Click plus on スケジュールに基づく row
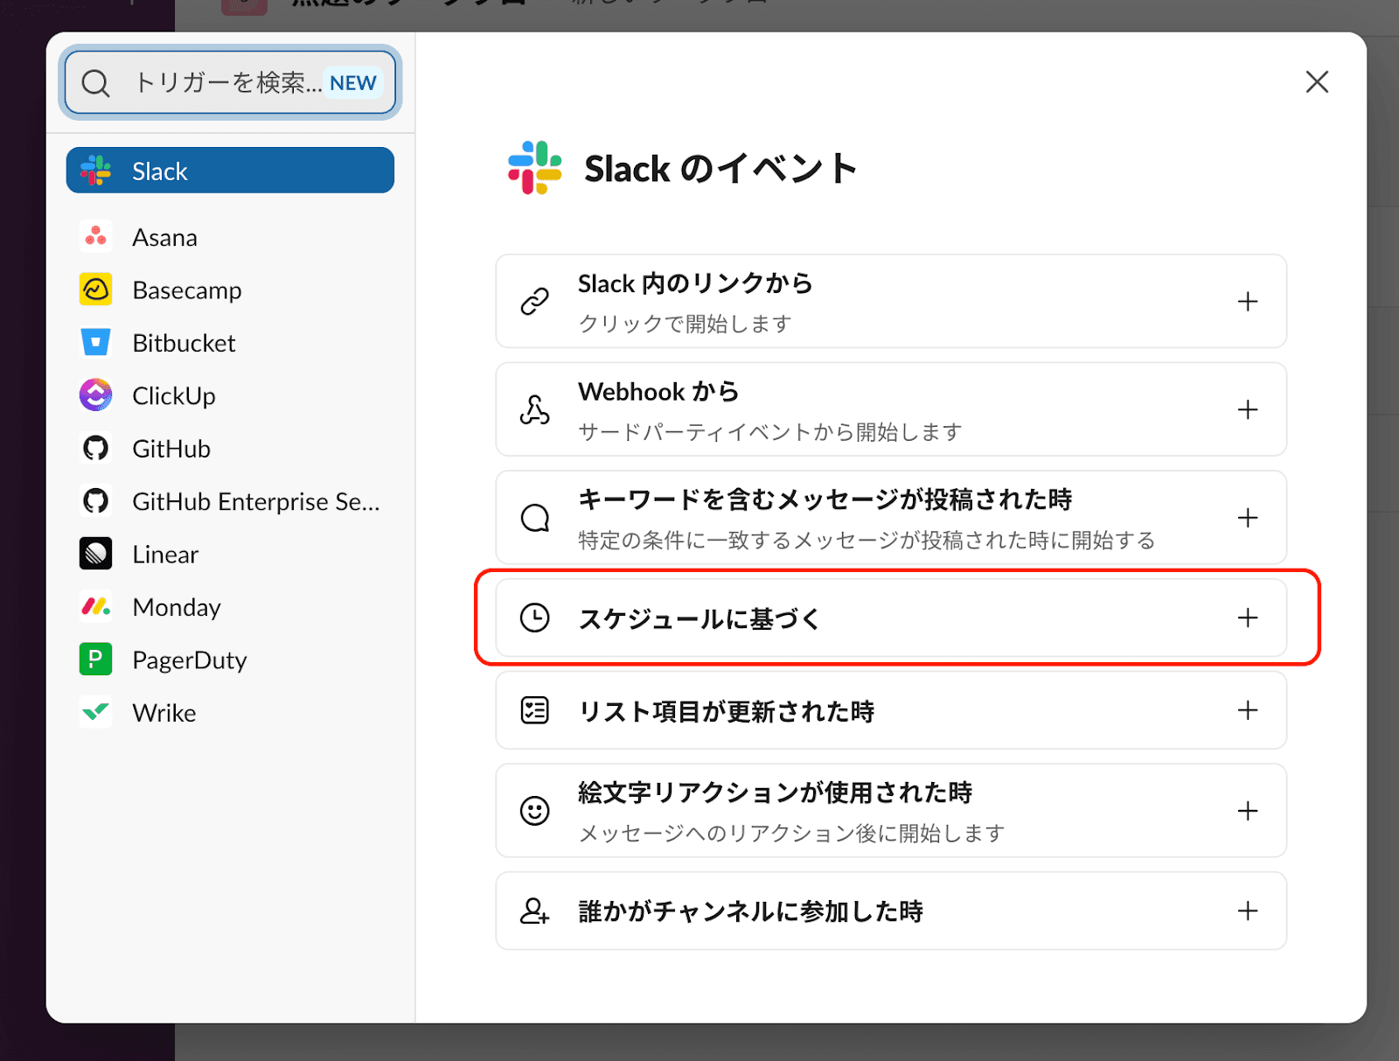This screenshot has height=1061, width=1399. (x=1248, y=618)
